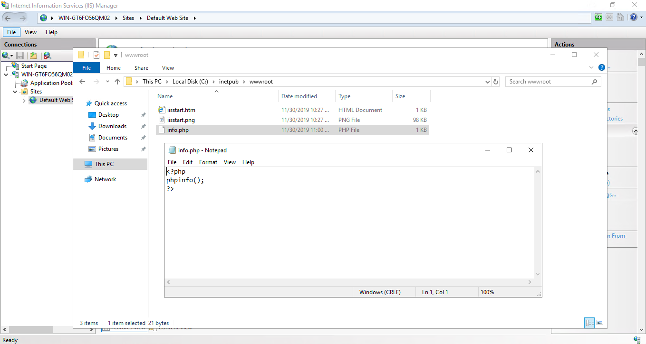Select Application Pools in Connections tree
This screenshot has width=646, height=344.
(51, 83)
